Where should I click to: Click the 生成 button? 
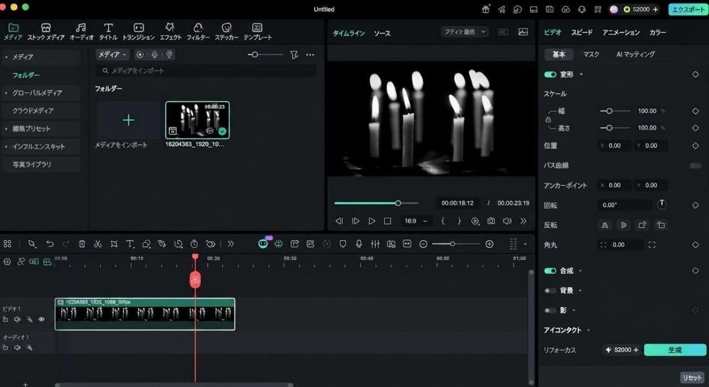[x=675, y=350]
